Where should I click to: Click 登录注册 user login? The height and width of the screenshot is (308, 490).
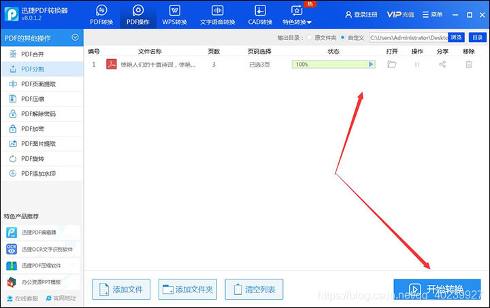point(361,15)
